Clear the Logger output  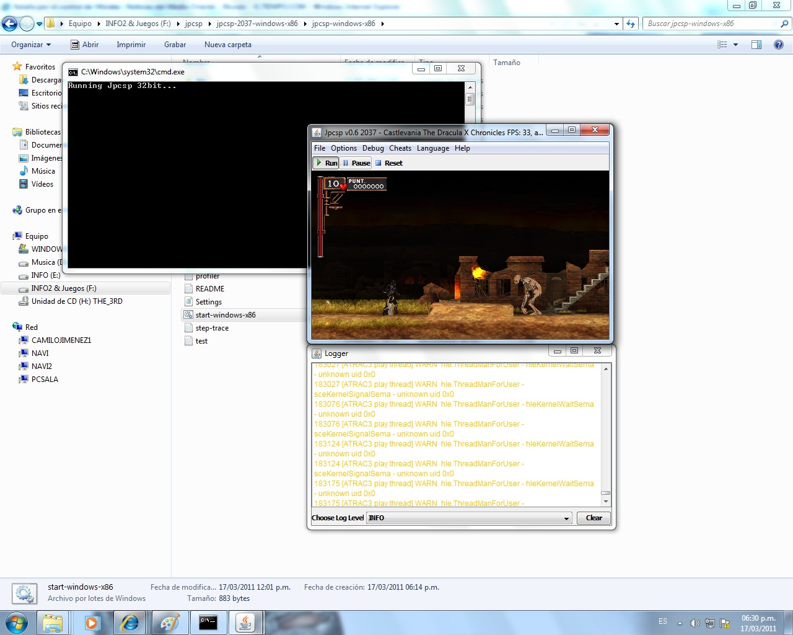pos(594,518)
